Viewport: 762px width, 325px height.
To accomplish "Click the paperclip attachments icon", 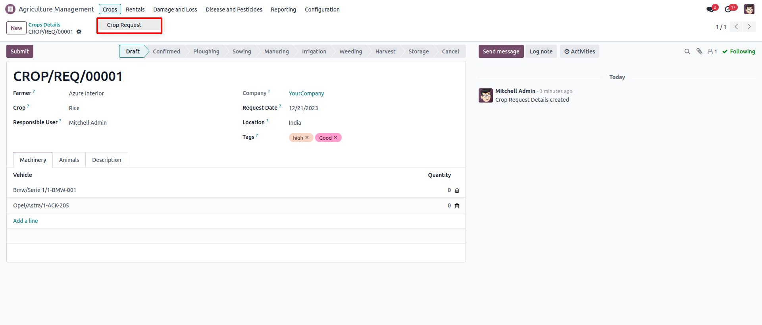I will (699, 51).
